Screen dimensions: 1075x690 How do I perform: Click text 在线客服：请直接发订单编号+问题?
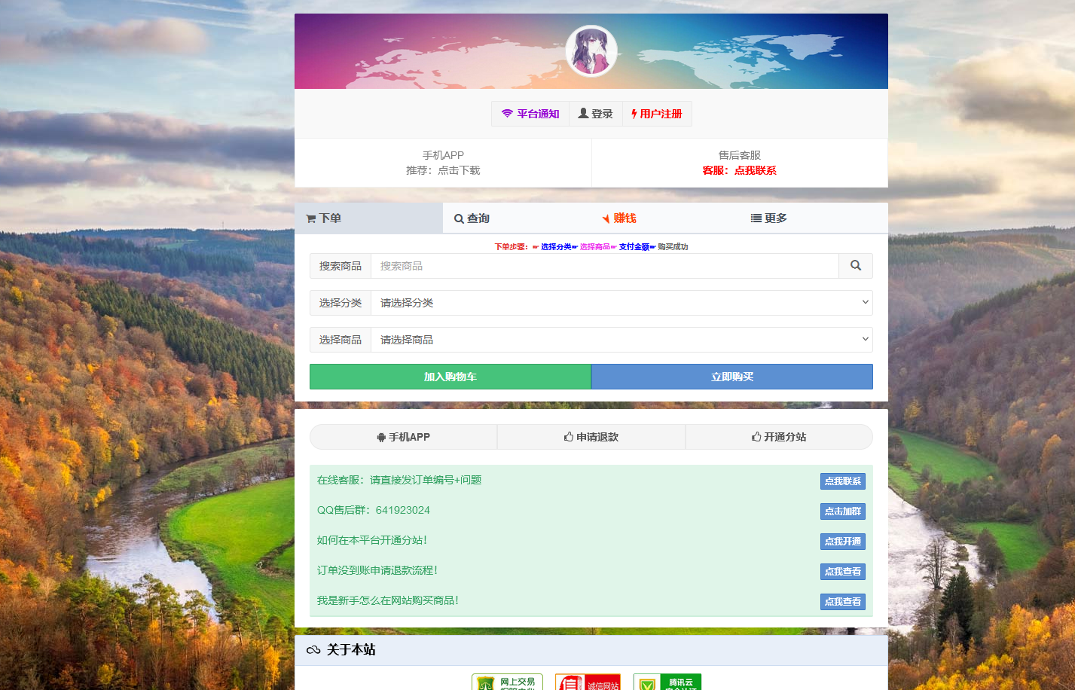click(399, 480)
